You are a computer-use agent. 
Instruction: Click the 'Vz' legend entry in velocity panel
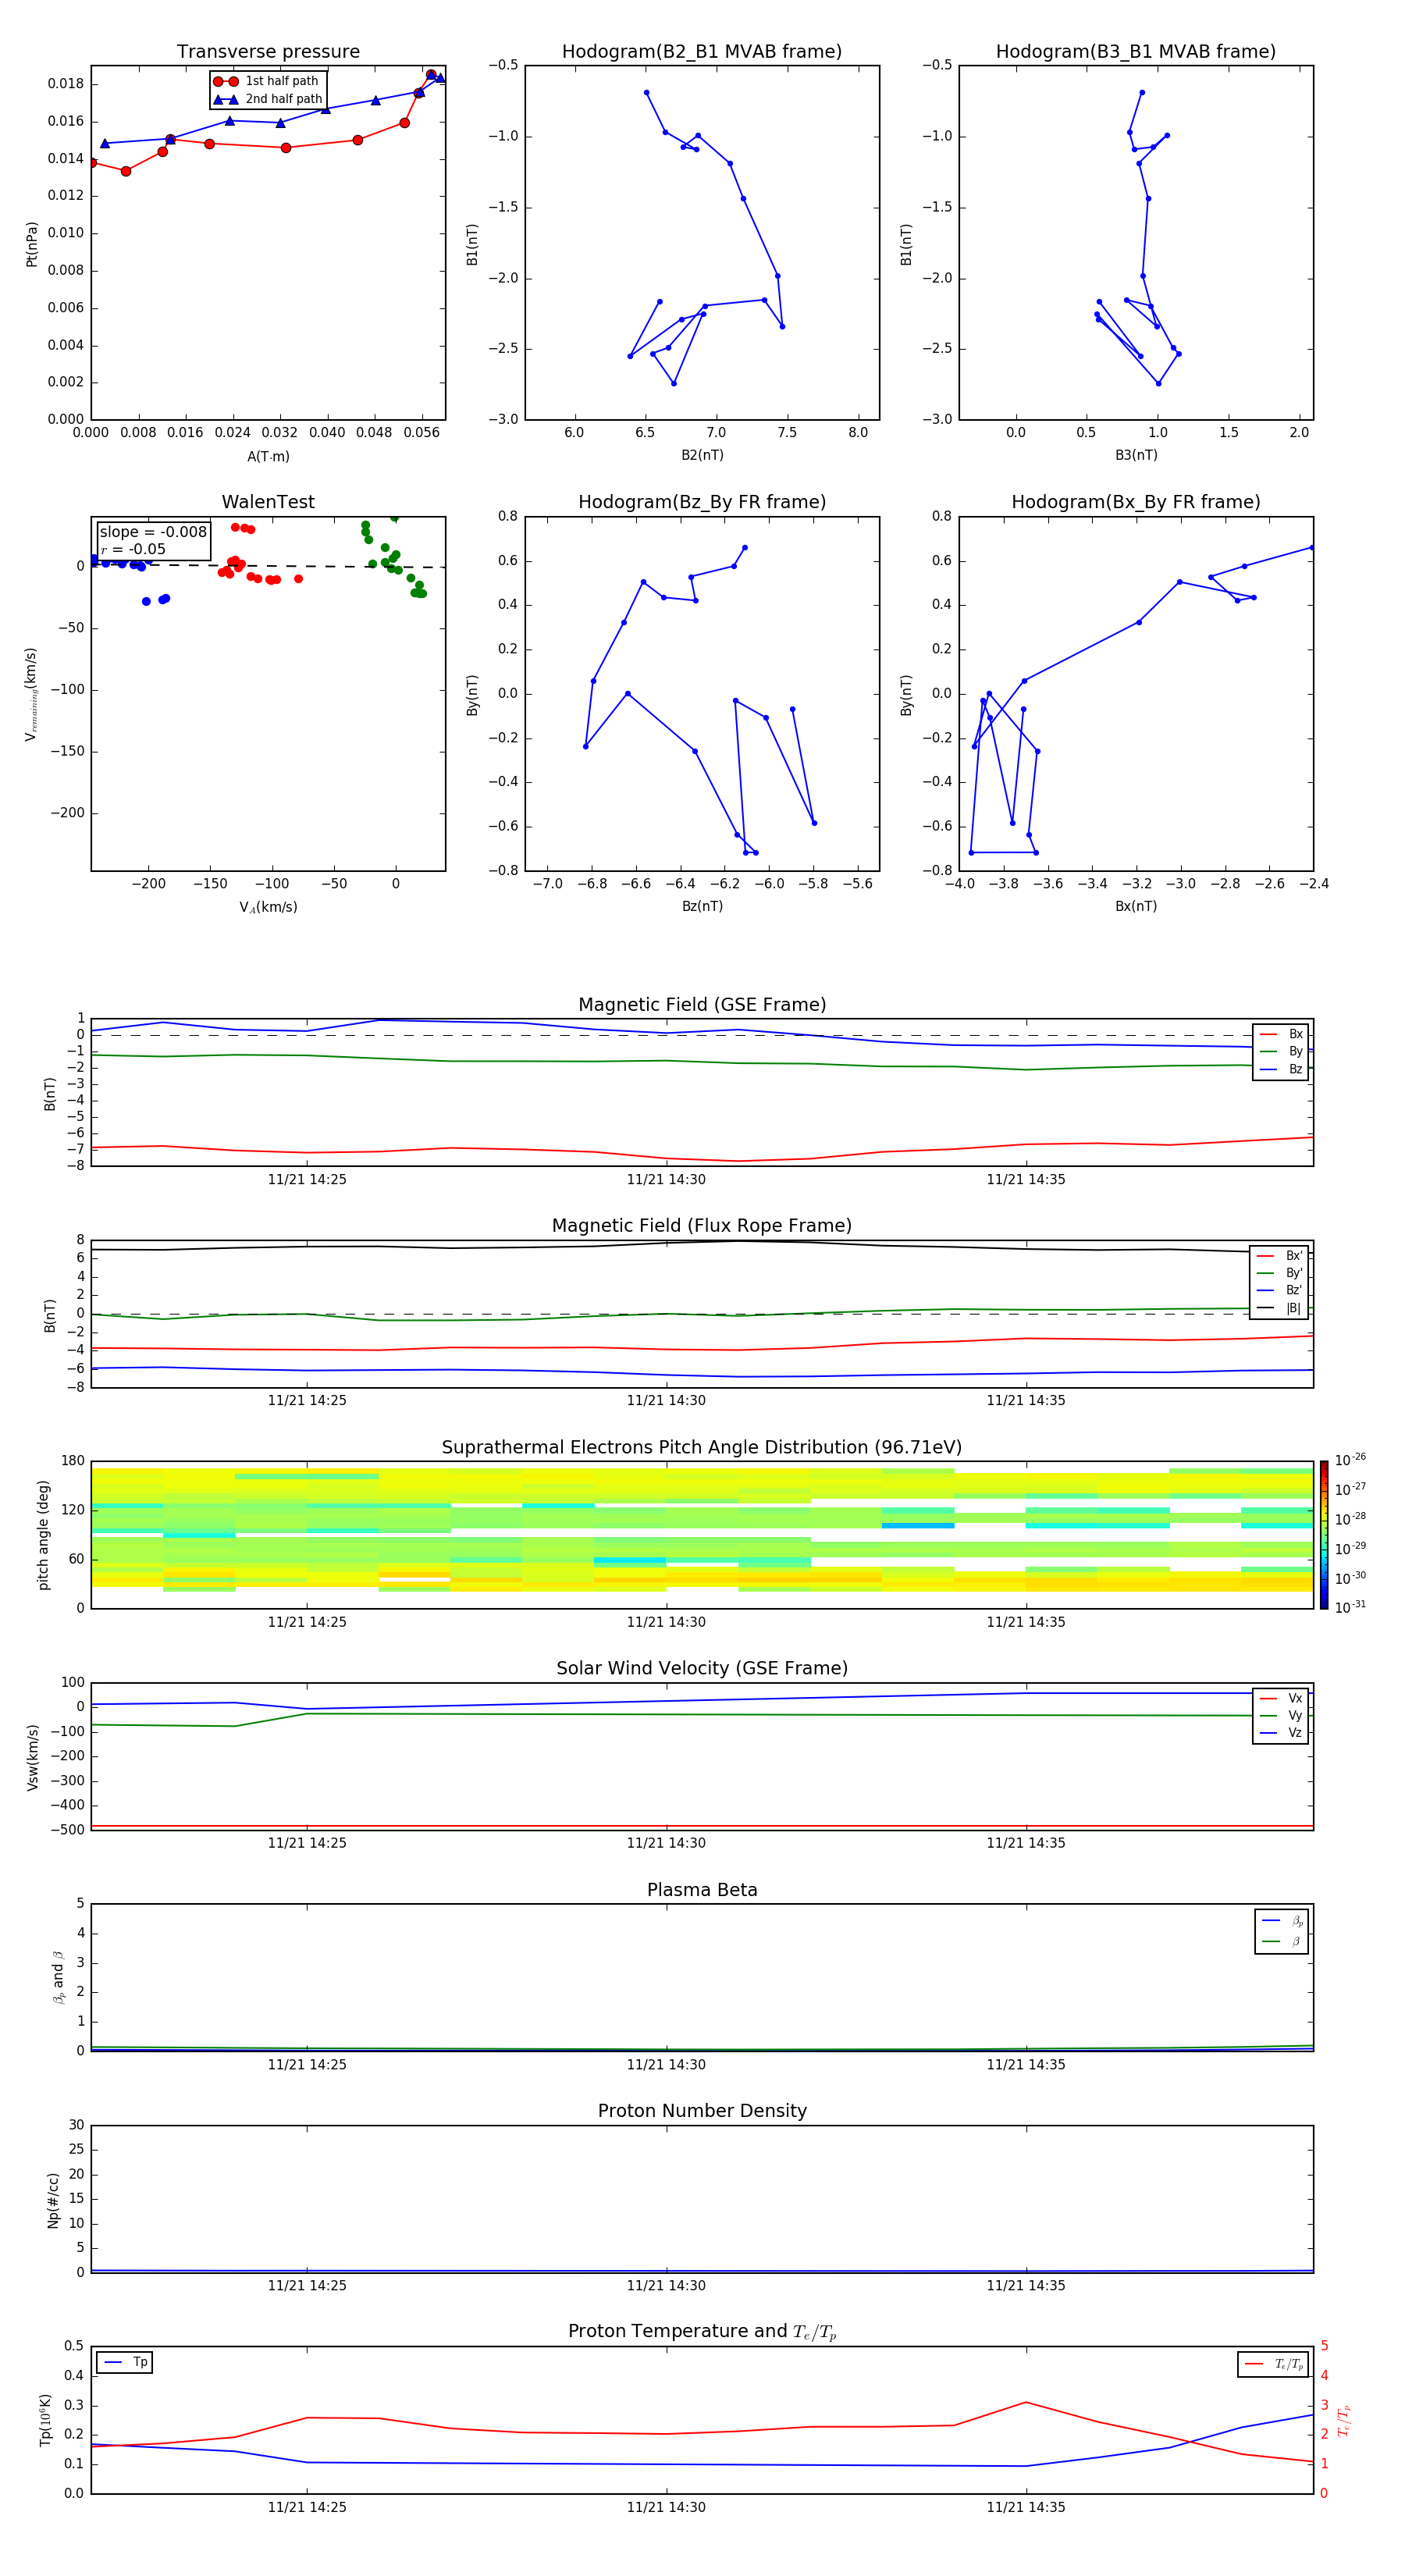click(1281, 1733)
